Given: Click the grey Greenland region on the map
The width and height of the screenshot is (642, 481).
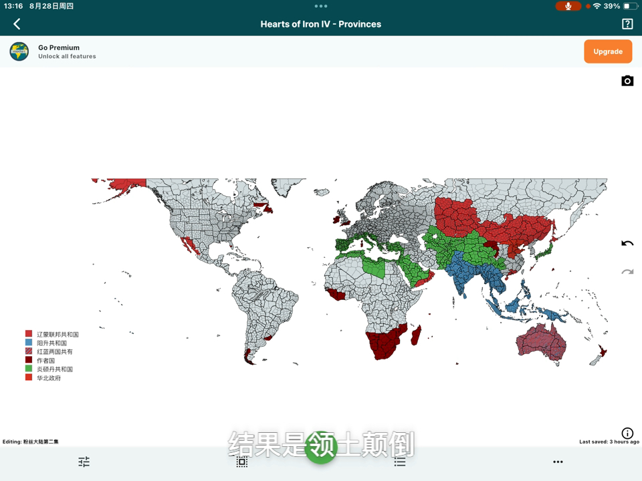Looking at the screenshot, I should 288,186.
